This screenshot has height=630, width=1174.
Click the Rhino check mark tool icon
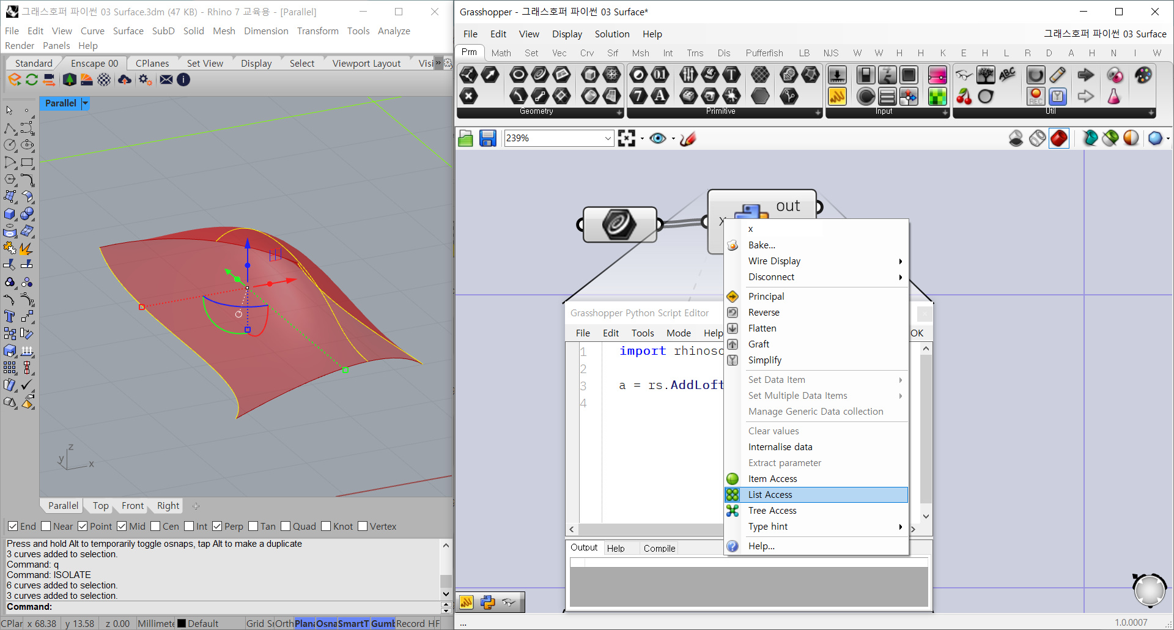click(x=27, y=385)
